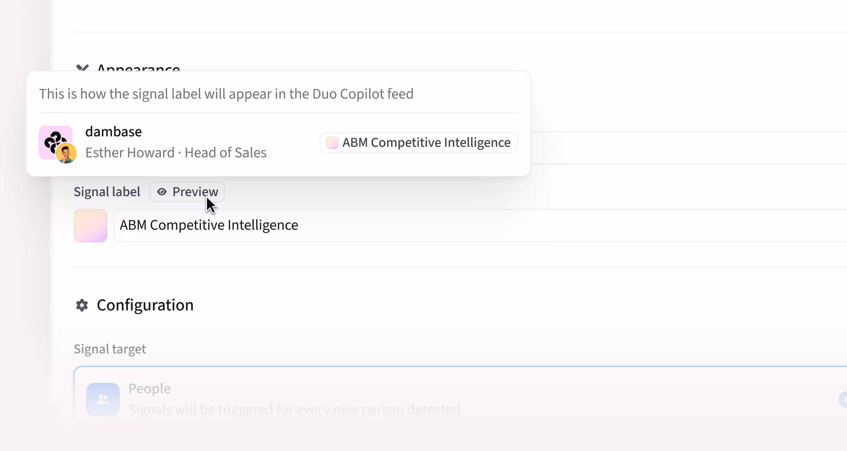Click the Appearance section icon

coord(82,68)
